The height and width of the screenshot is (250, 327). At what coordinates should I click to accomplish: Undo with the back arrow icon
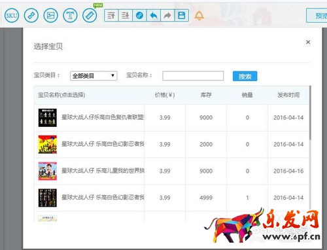coord(154,16)
